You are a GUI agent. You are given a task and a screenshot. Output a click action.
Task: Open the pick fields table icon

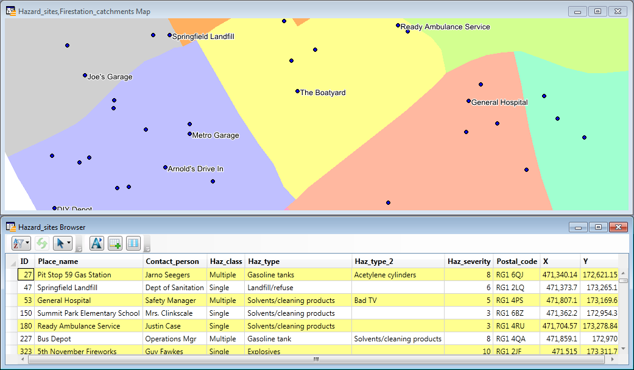click(133, 243)
